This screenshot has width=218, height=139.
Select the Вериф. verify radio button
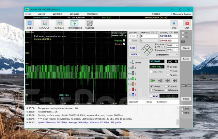point(168,67)
